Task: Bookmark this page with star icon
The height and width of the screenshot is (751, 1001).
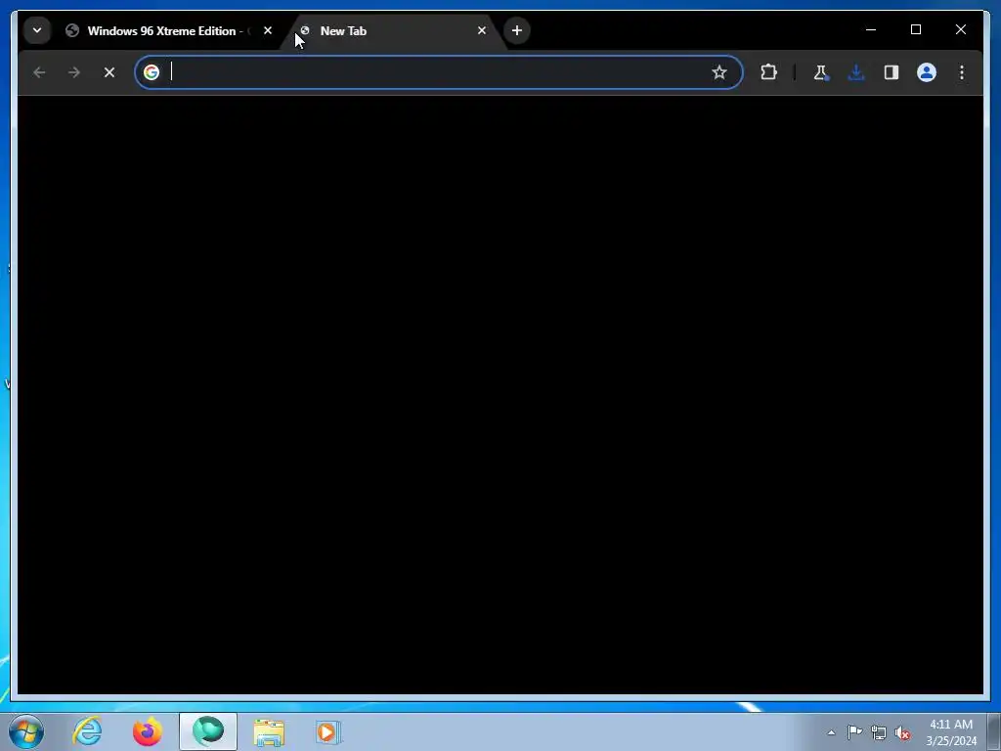Action: 718,72
